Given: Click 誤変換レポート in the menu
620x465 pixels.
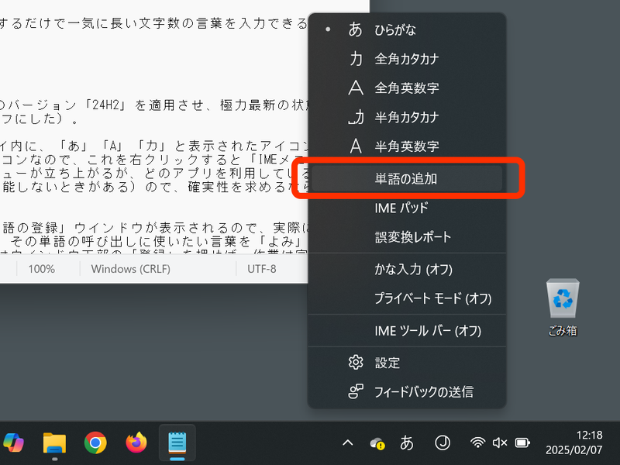Looking at the screenshot, I should pyautogui.click(x=407, y=238).
